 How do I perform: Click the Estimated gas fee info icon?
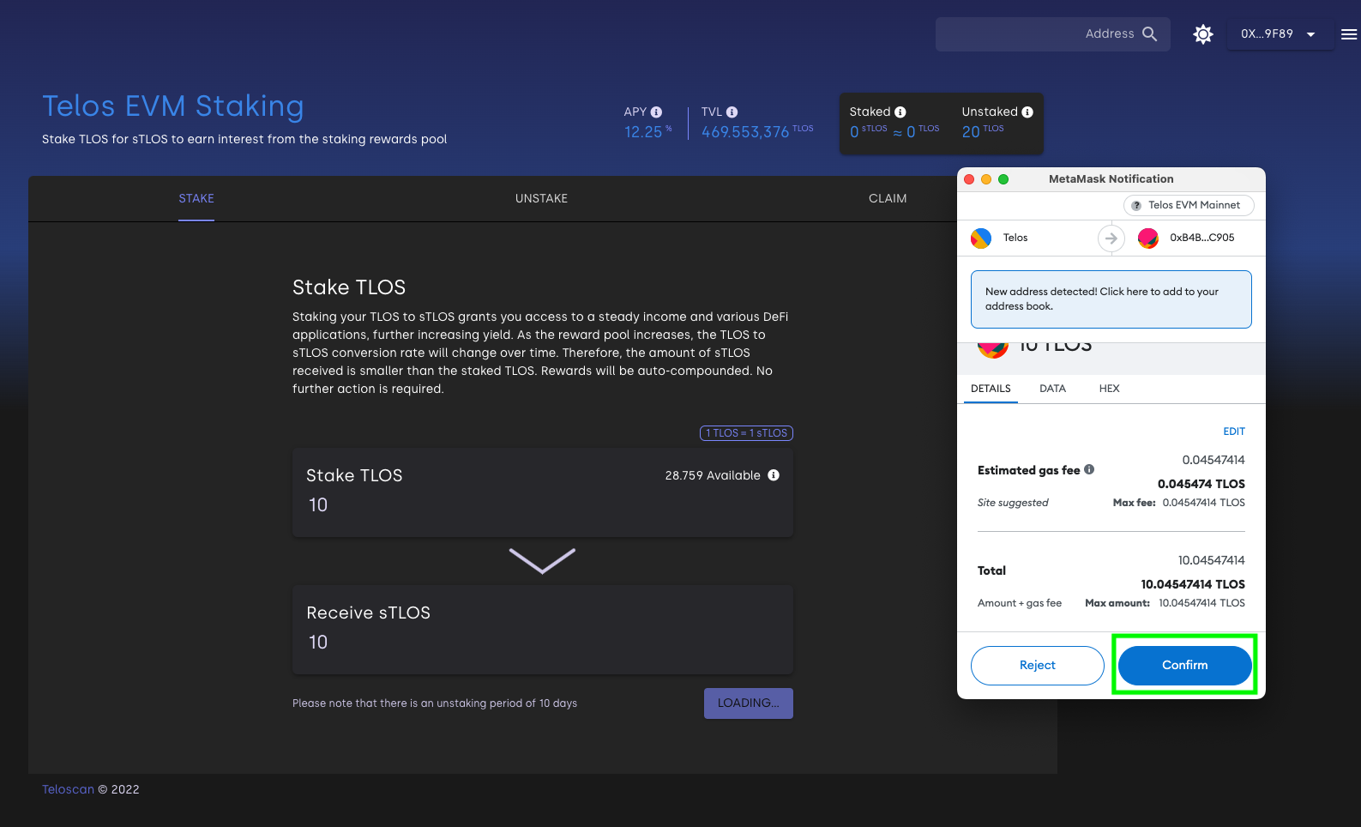[1089, 469]
